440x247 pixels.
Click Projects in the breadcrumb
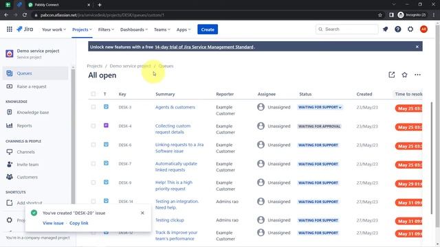click(95, 66)
